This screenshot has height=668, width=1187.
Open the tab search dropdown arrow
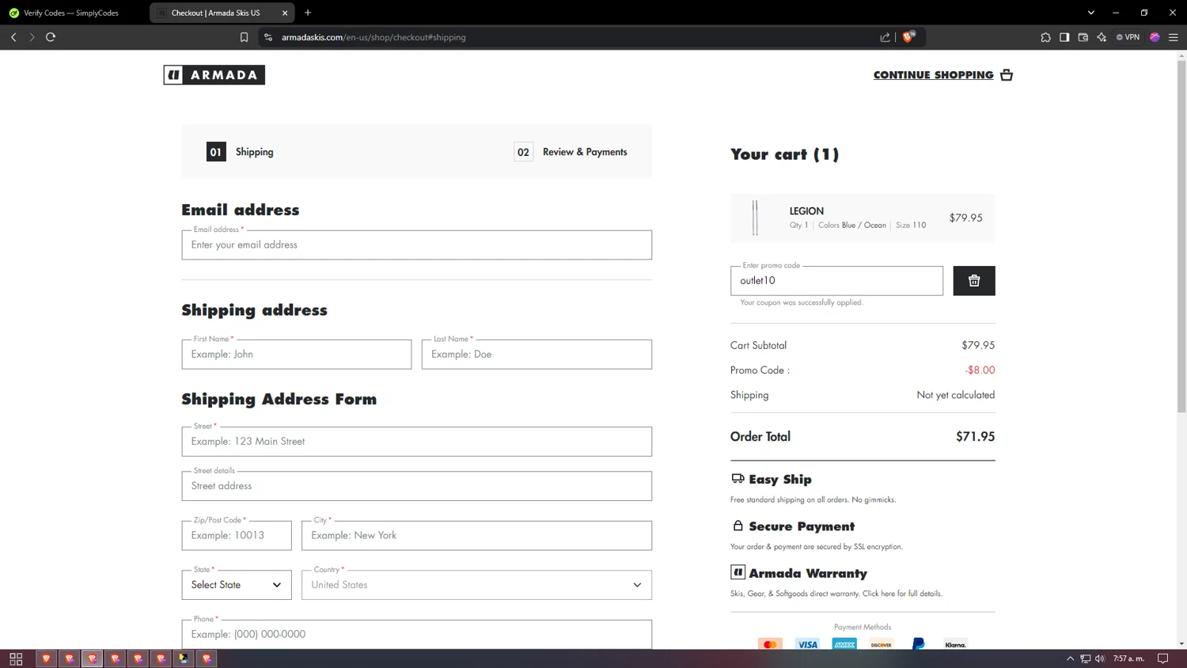(1091, 13)
